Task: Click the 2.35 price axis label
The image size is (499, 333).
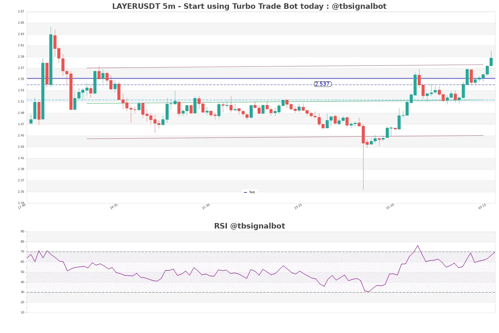Action: point(21,192)
